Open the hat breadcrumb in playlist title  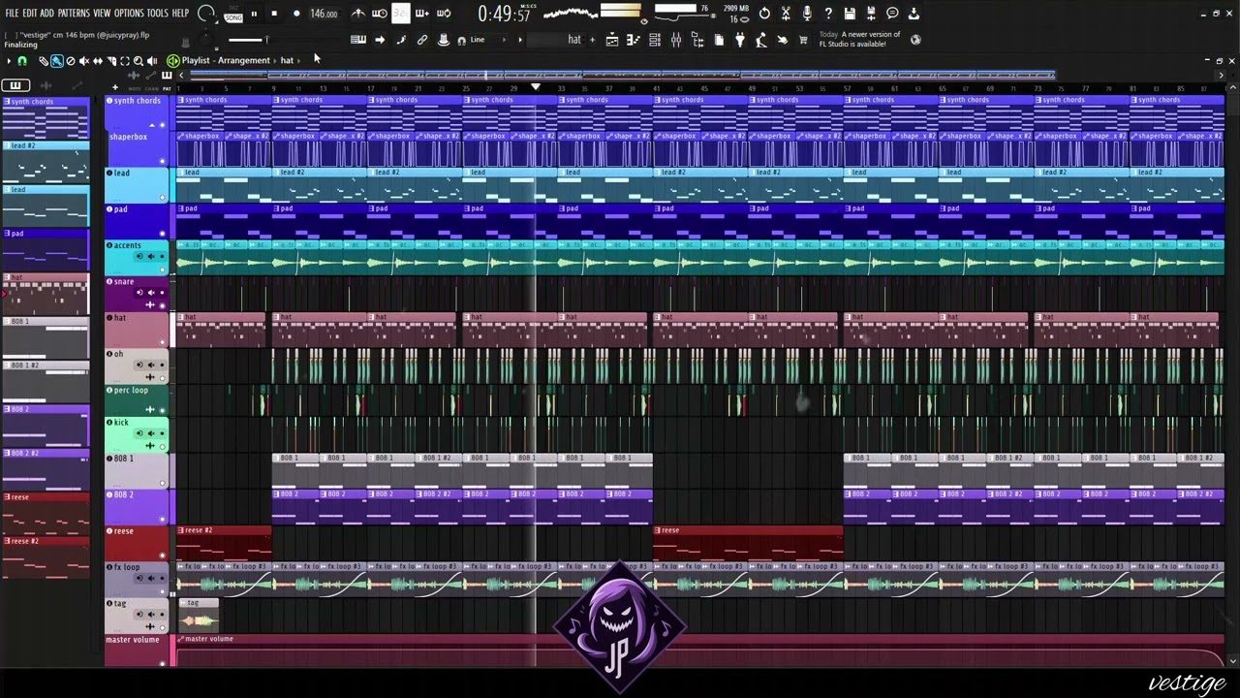287,60
